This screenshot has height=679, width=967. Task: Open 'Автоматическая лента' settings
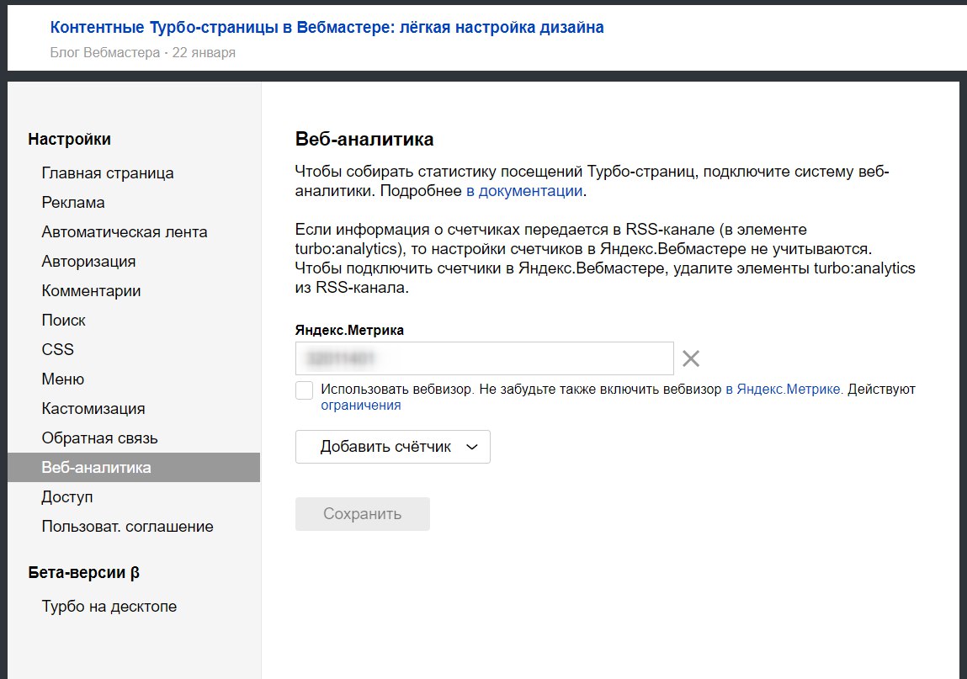tap(124, 232)
